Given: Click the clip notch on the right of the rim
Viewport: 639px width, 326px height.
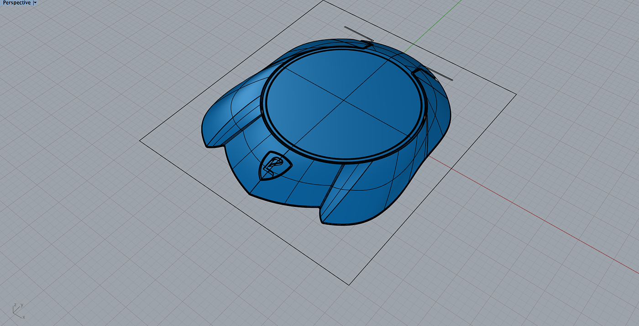Looking at the screenshot, I should [x=421, y=71].
